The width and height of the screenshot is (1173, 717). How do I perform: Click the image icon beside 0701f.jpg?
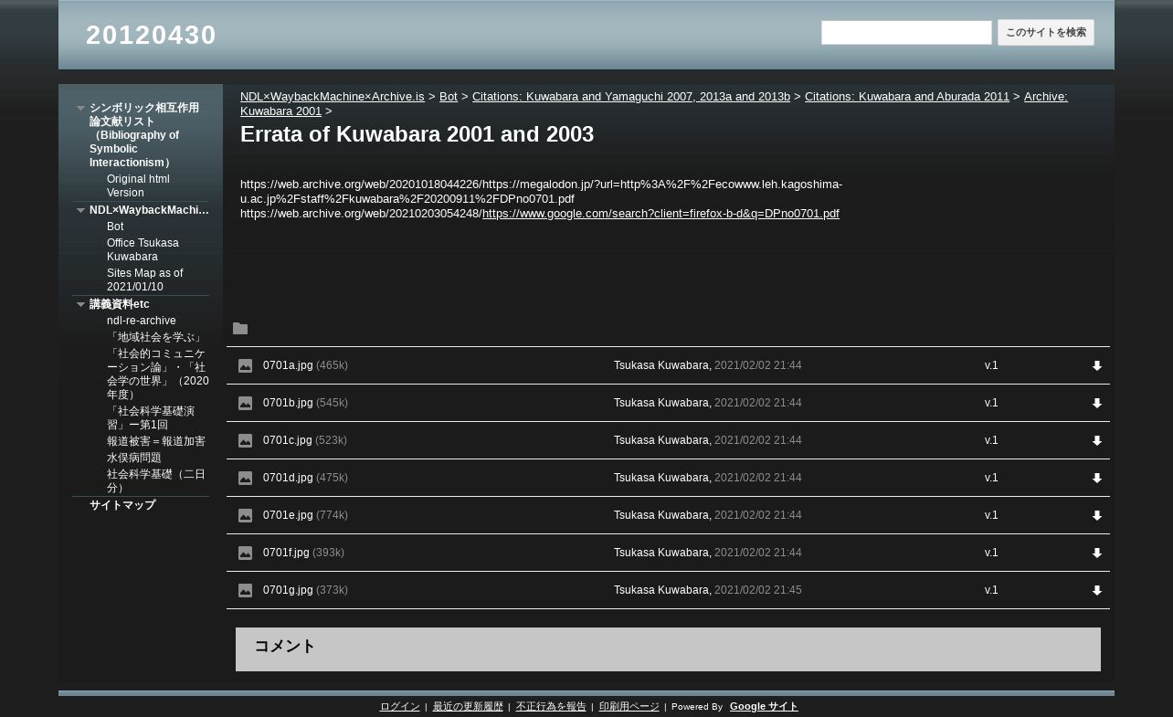tap(245, 554)
